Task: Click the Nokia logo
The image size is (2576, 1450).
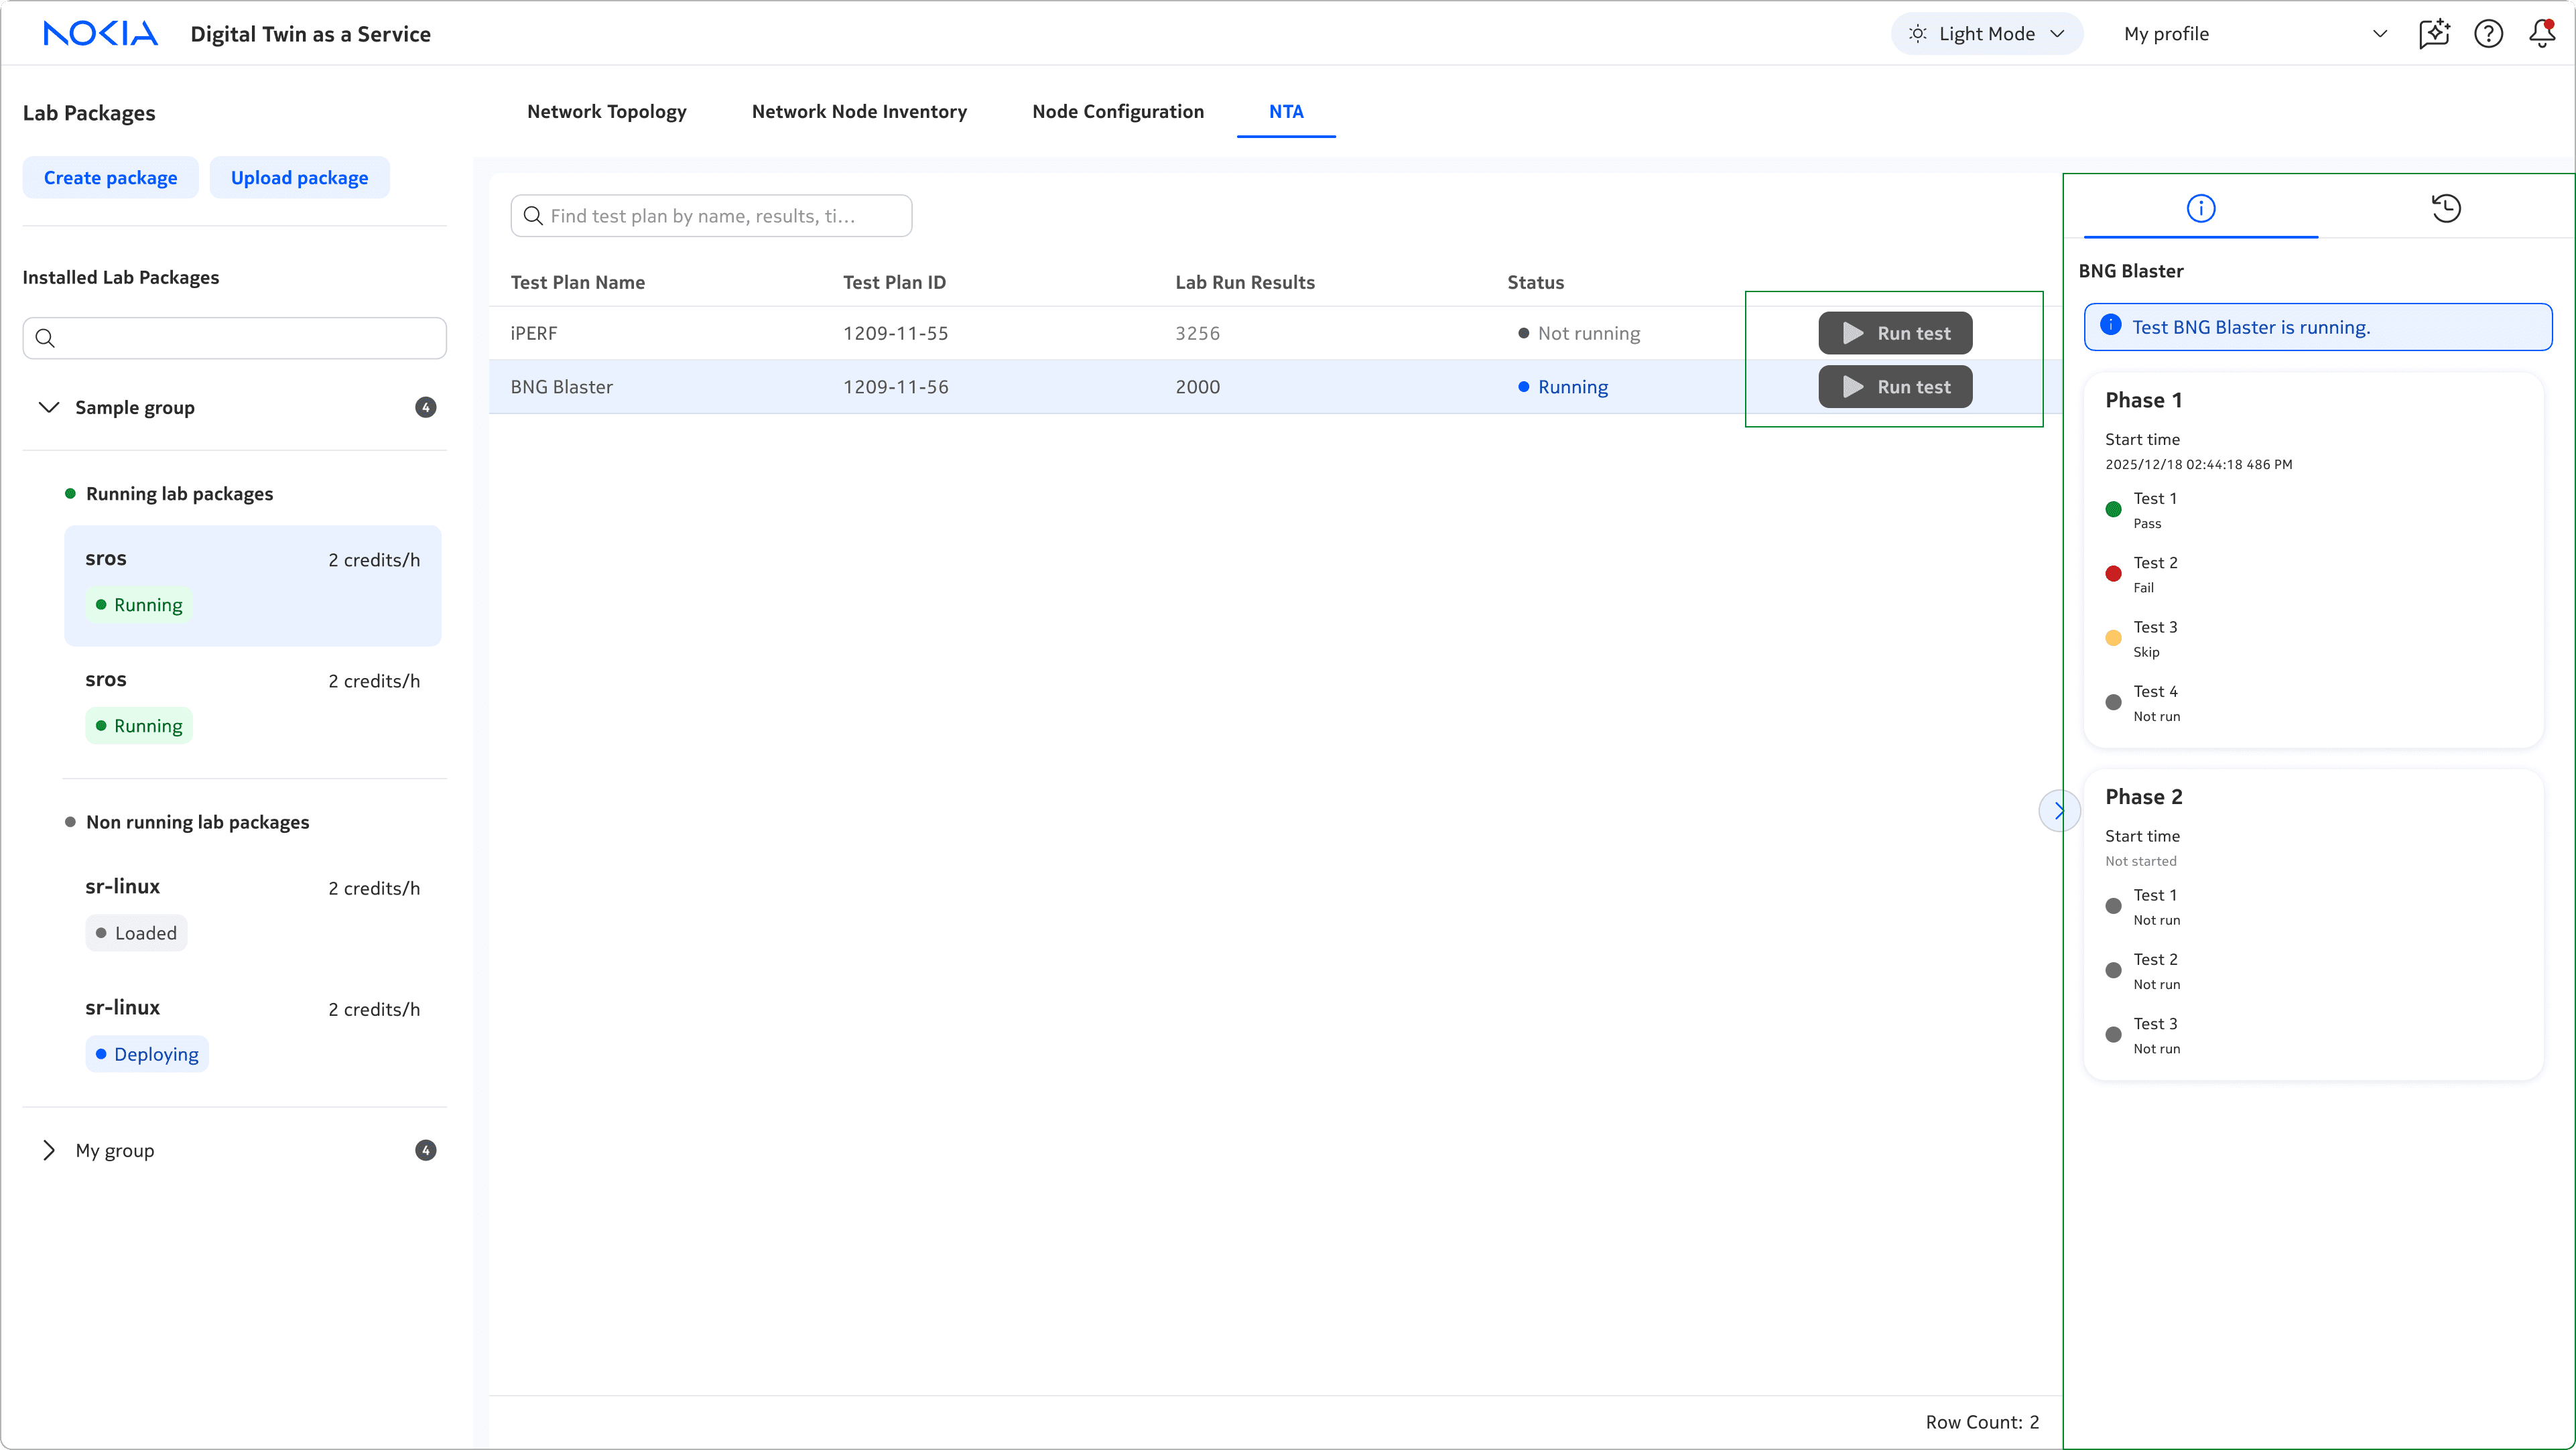Action: pyautogui.click(x=100, y=34)
